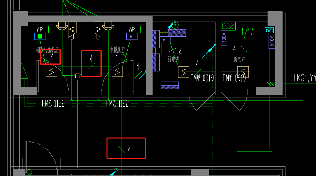Select the purple hatched panel below 强电井 label
This screenshot has height=176, width=316.
[x=170, y=85]
